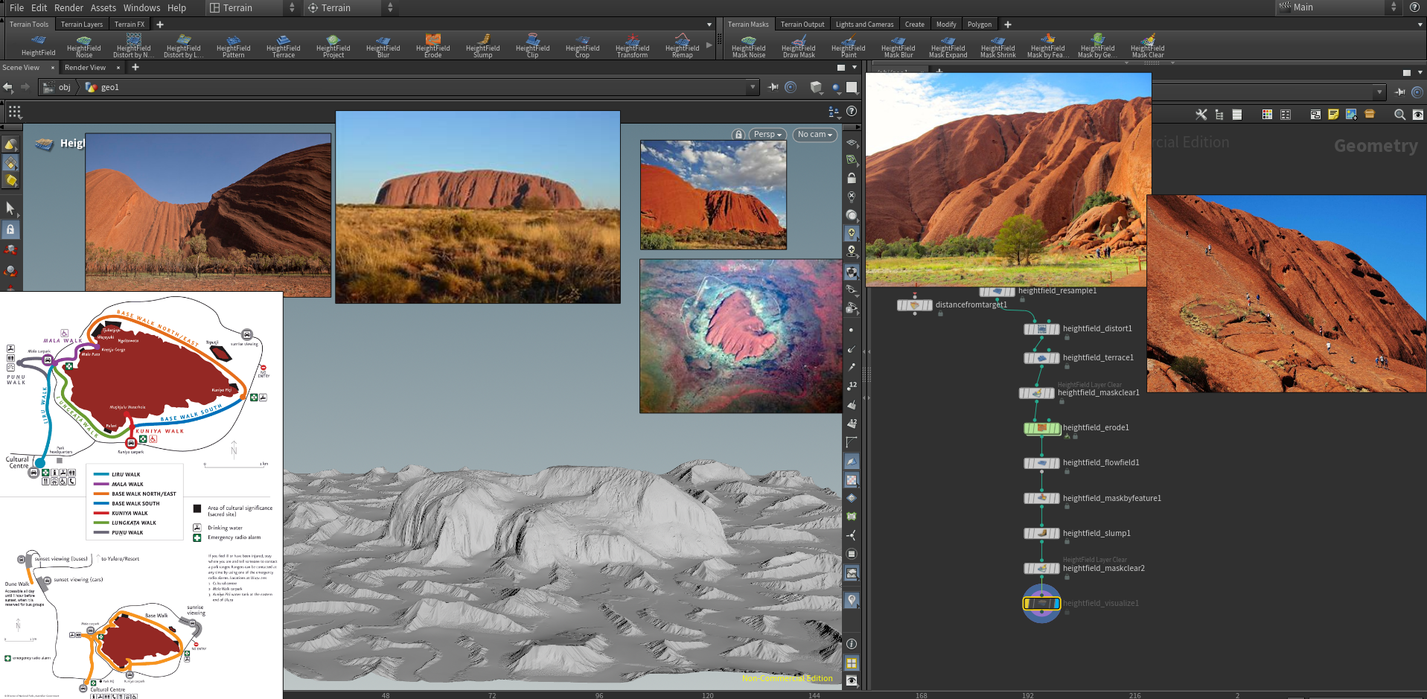
Task: Click the HeightField Erode shelf tool
Action: coord(432,45)
